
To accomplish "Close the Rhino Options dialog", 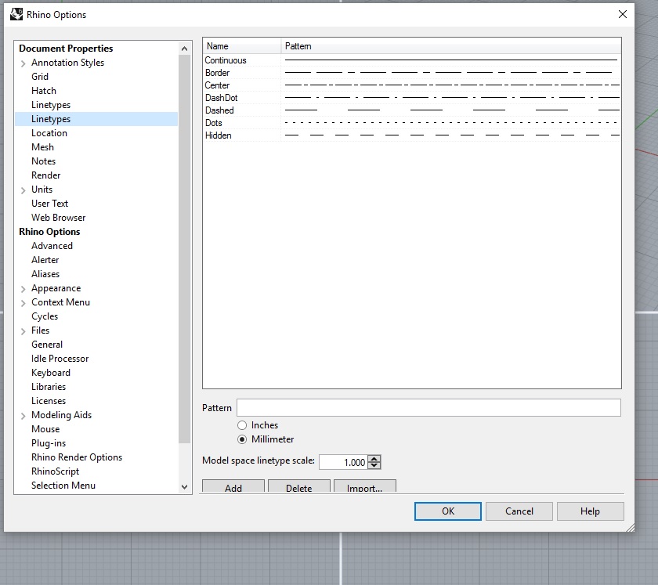I will click(622, 14).
